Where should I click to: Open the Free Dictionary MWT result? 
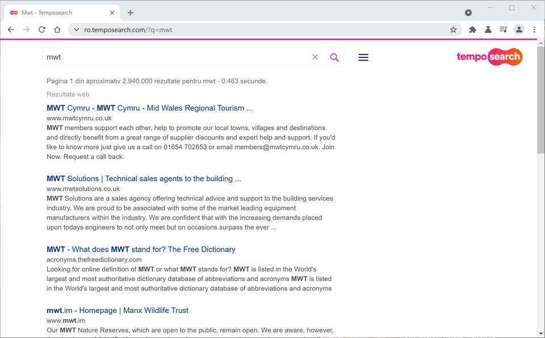pos(141,249)
